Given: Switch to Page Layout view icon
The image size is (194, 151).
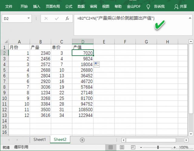Looking at the screenshot, I should coord(122,147).
